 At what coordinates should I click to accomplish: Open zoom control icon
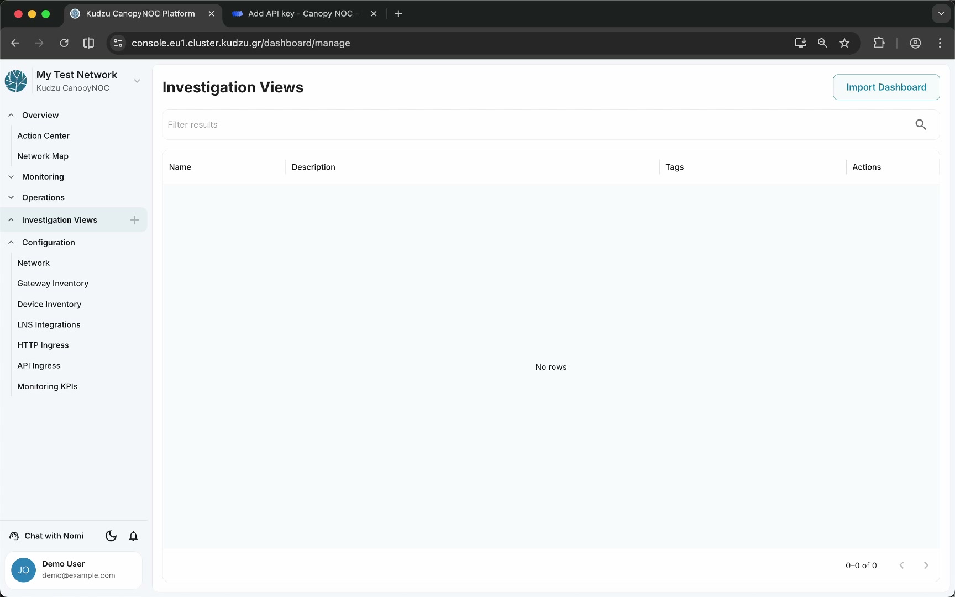pos(822,43)
